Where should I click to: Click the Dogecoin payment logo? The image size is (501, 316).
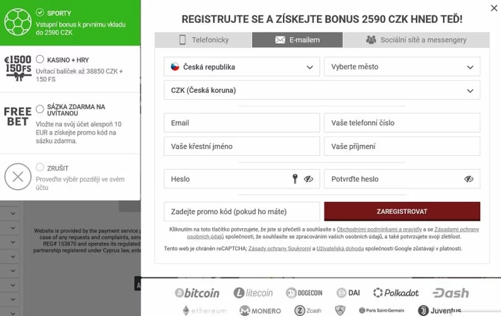[305, 293]
